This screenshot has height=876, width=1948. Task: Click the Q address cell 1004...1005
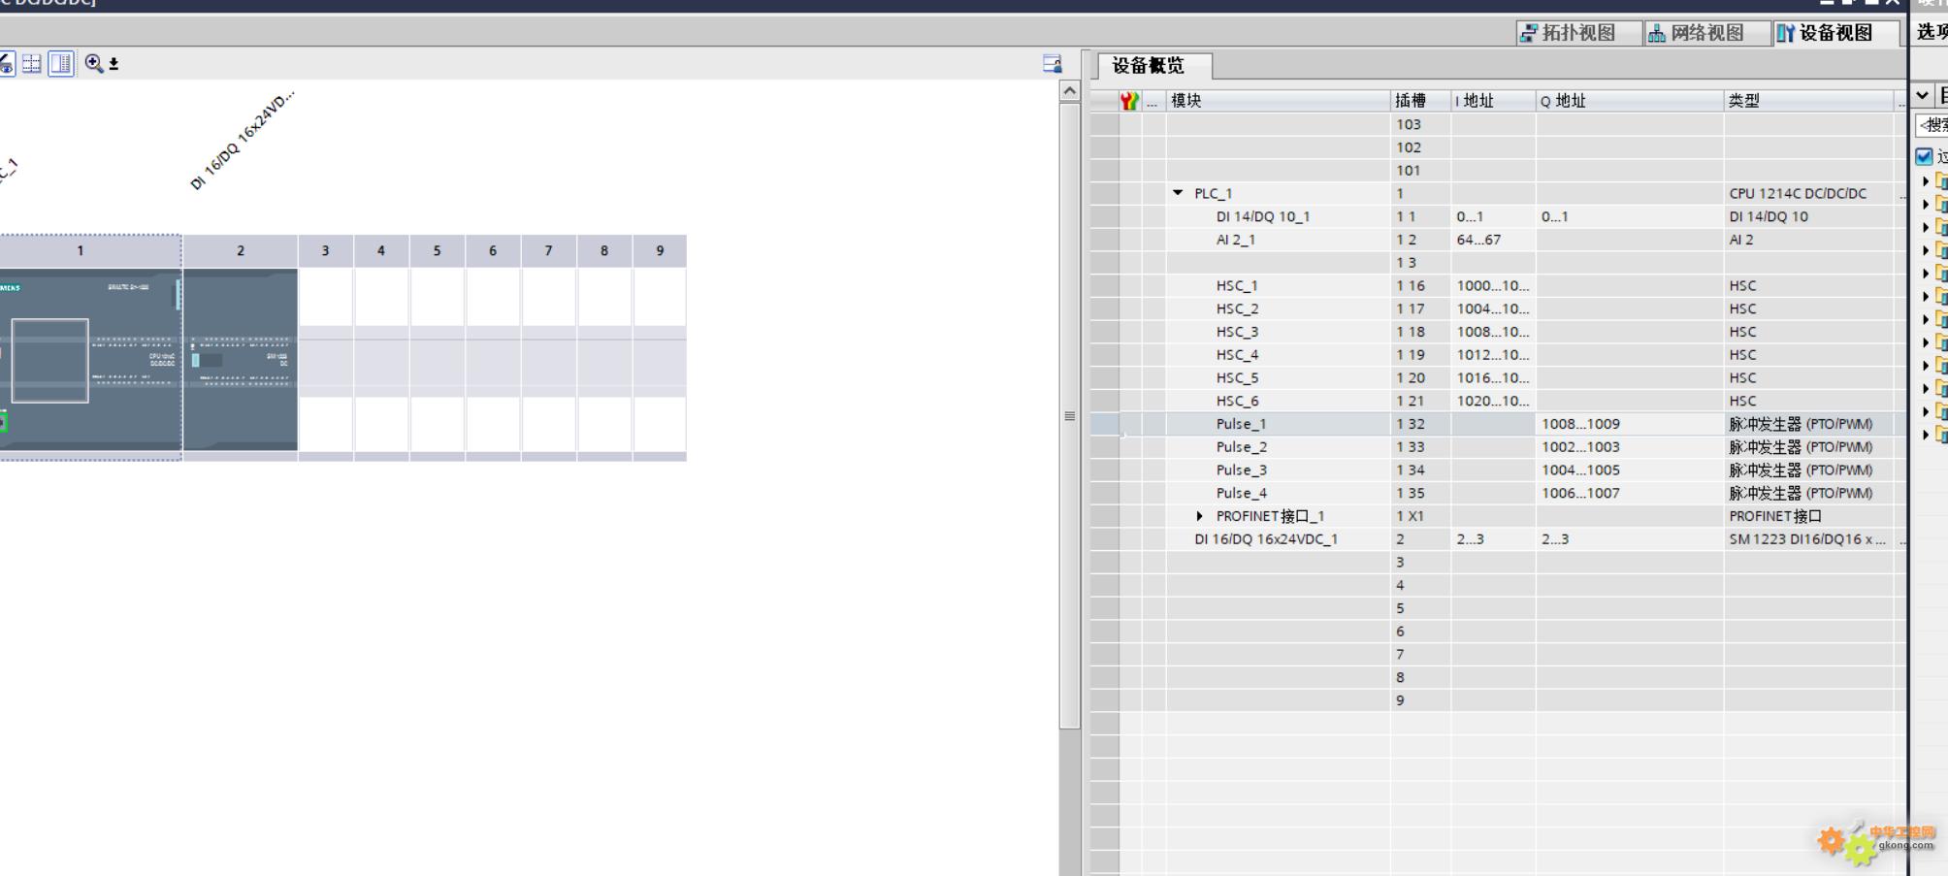point(1630,470)
